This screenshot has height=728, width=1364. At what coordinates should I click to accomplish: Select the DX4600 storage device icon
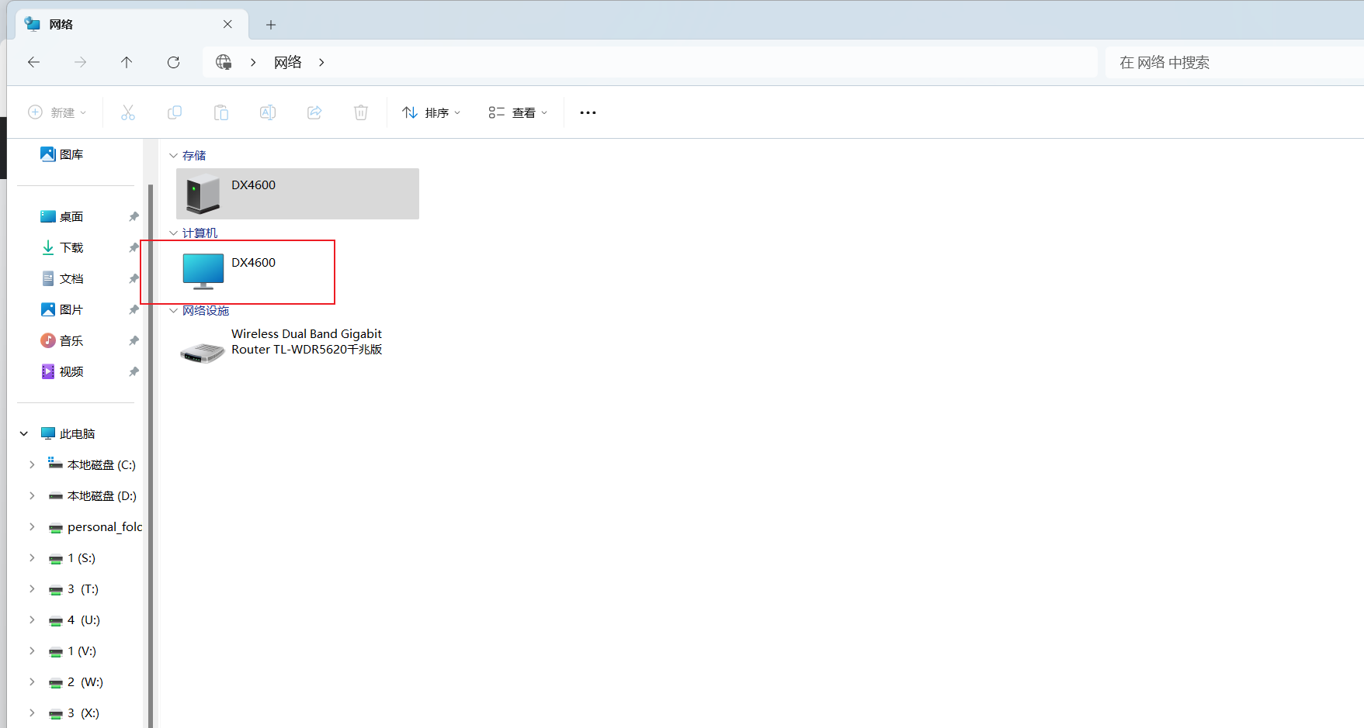(203, 193)
